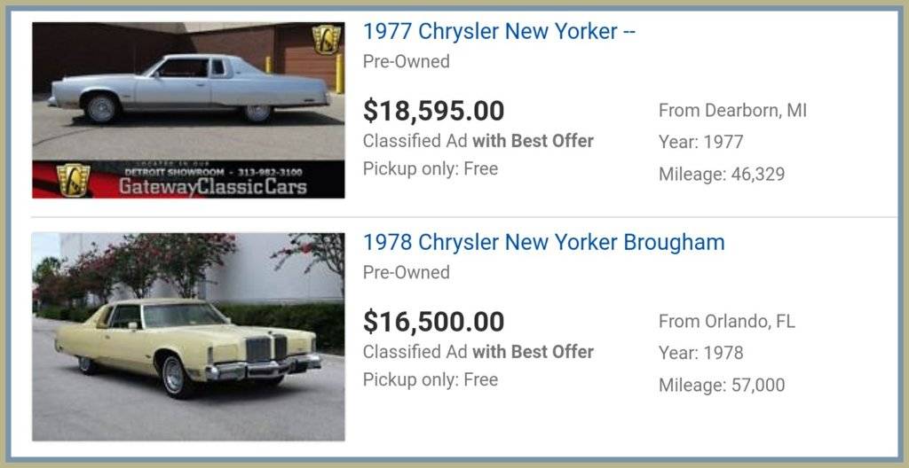909x468 pixels.
Task: Select the $16,500.00 price
Action: click(433, 322)
